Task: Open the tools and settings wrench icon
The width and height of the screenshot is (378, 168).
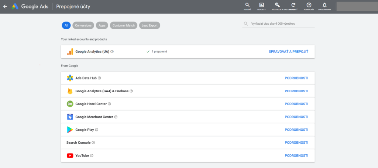Action: tap(277, 5)
